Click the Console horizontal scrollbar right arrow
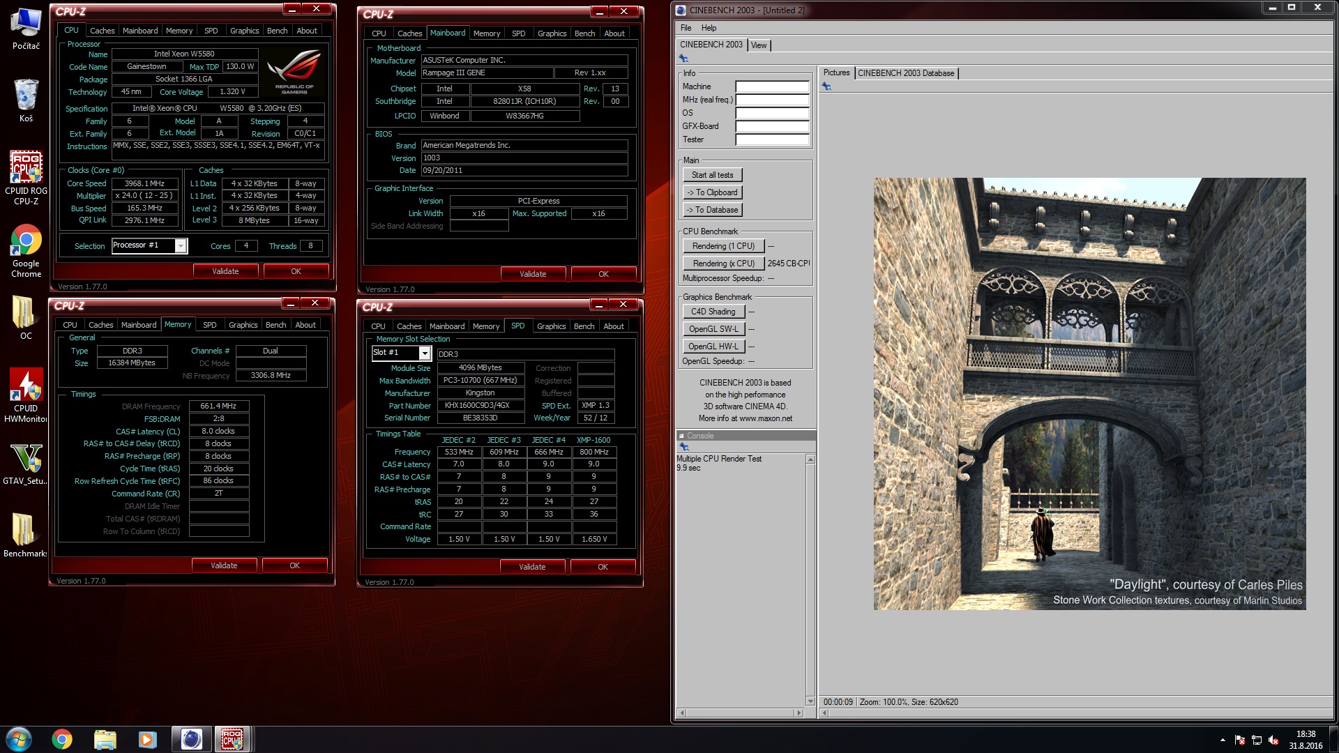1339x753 pixels. tap(799, 713)
